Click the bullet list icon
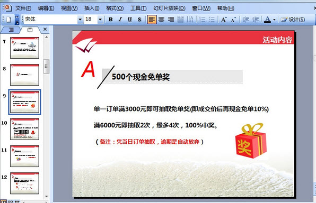 click(212, 20)
